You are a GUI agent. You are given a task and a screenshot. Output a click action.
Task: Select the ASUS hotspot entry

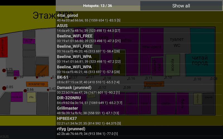tap(139, 28)
